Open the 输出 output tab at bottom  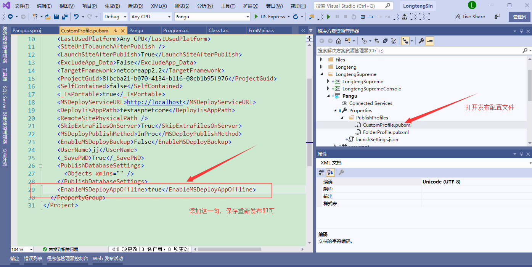[15, 259]
